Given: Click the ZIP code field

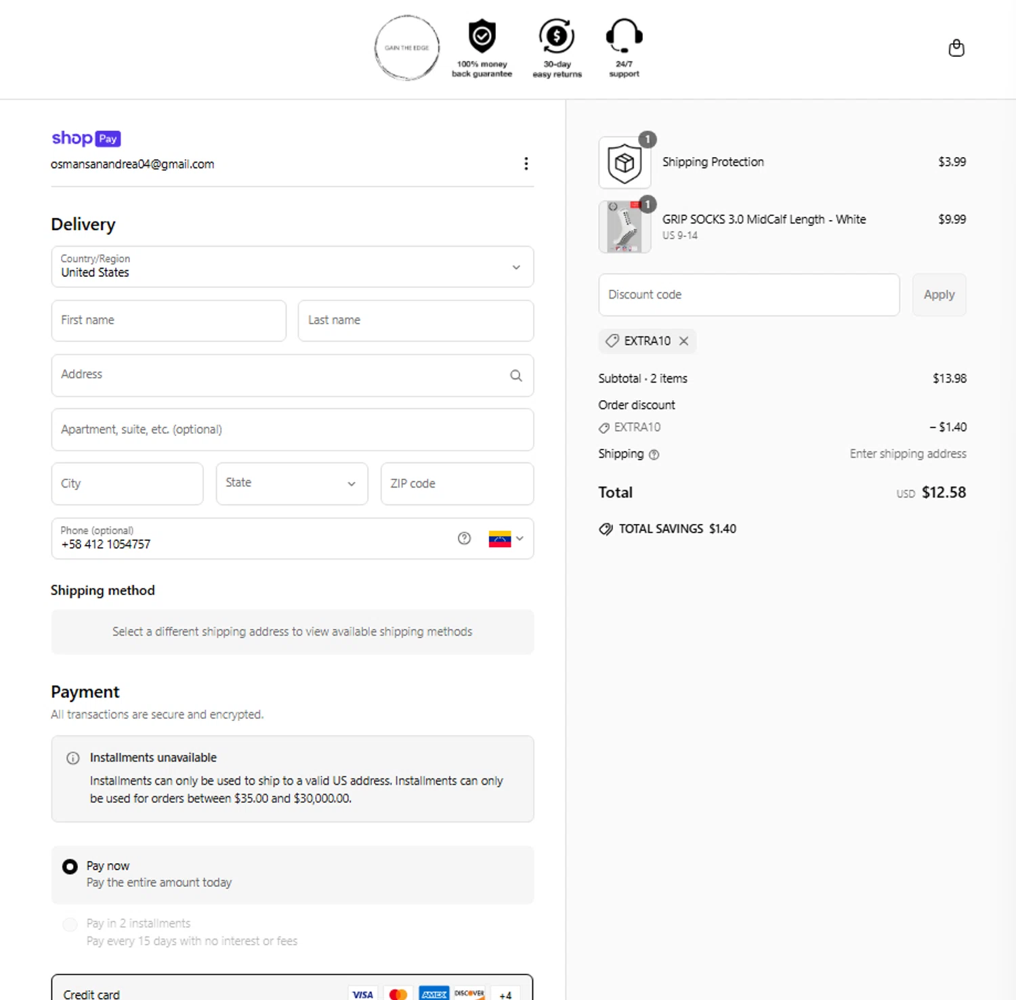Looking at the screenshot, I should (x=457, y=483).
